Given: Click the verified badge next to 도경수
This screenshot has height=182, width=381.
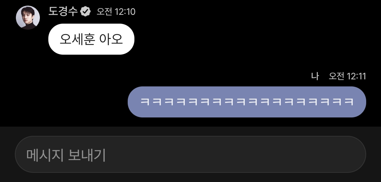Looking at the screenshot, I should [85, 11].
